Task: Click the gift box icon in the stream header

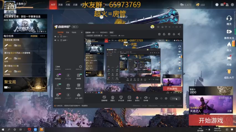Action: [159, 34]
